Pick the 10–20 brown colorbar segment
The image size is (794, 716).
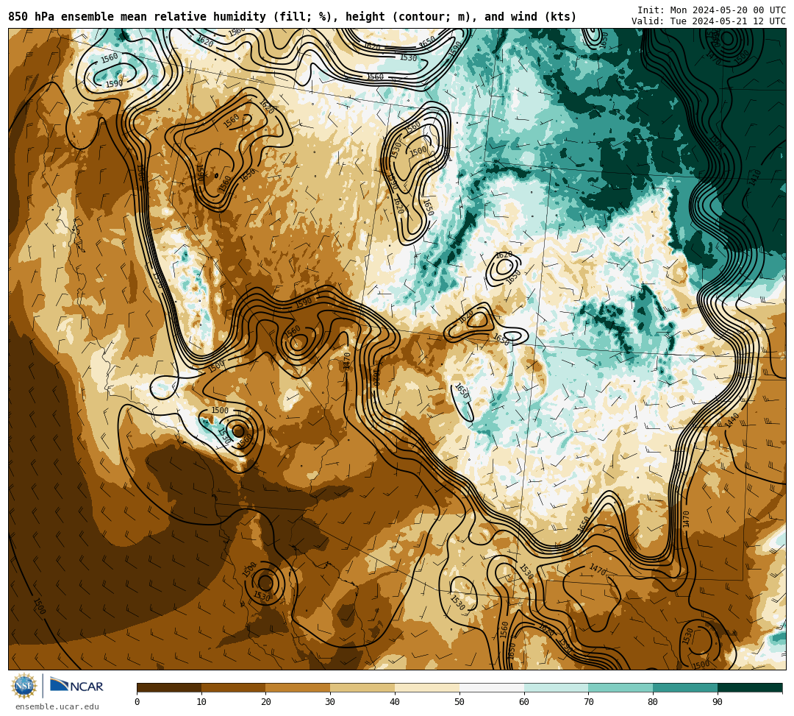pyautogui.click(x=234, y=687)
